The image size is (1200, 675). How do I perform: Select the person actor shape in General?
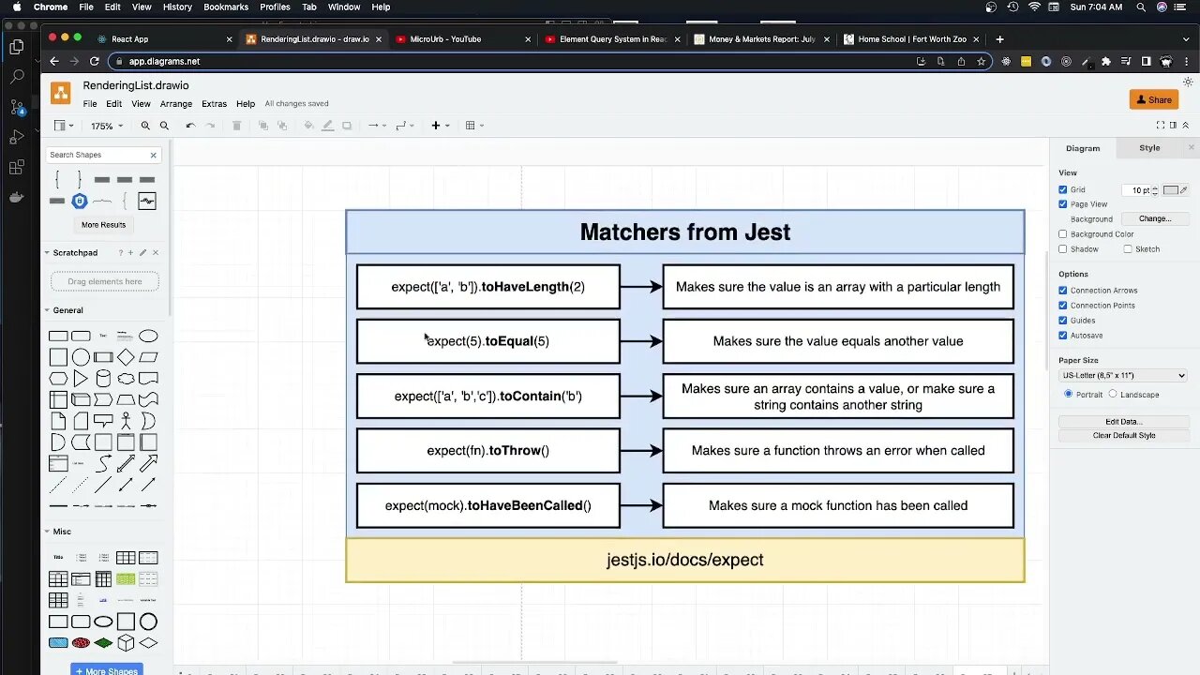126,421
